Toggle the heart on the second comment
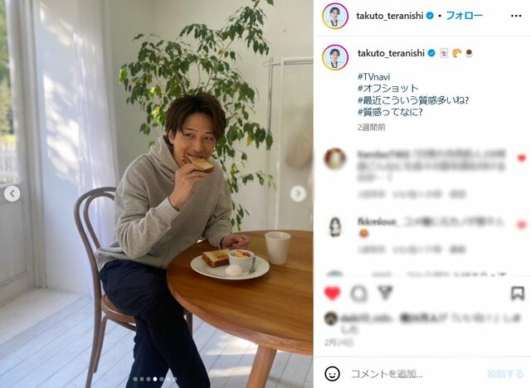 click(x=522, y=225)
